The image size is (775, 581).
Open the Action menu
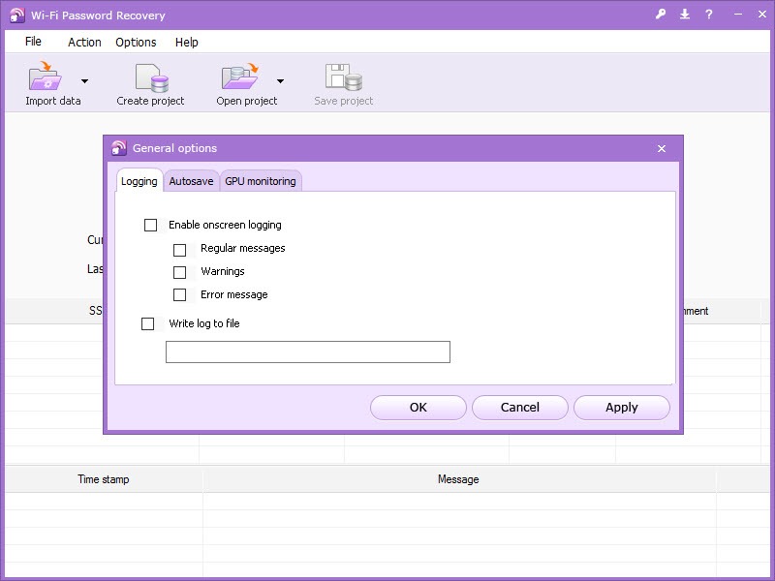point(84,43)
